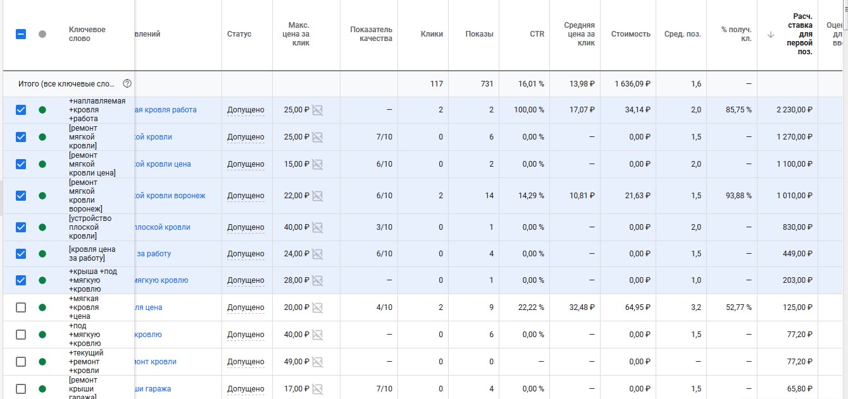Click the help icon beside 'Итого (все ключевые сло...'
Screen dimensions: 848x399
click(x=127, y=83)
